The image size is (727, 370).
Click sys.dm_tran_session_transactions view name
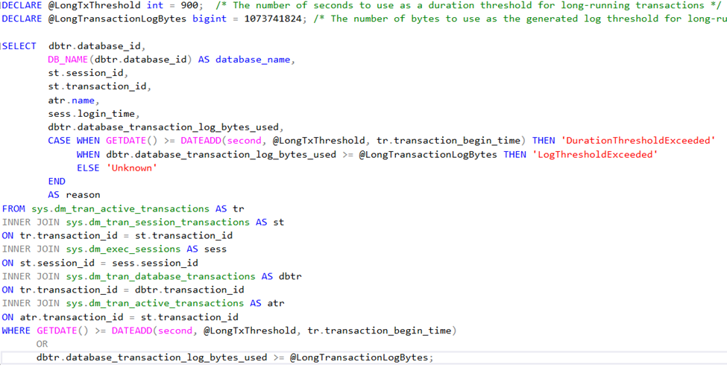point(157,222)
